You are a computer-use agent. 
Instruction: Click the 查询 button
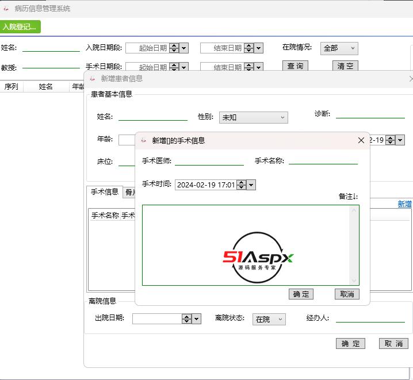295,66
